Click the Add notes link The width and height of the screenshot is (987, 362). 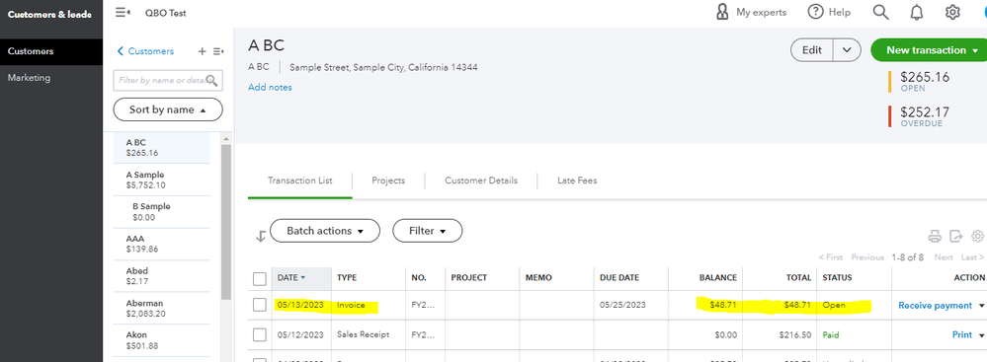point(270,88)
